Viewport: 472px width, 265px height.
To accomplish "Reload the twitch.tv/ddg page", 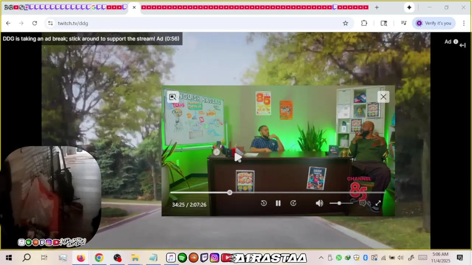I will pos(35,23).
